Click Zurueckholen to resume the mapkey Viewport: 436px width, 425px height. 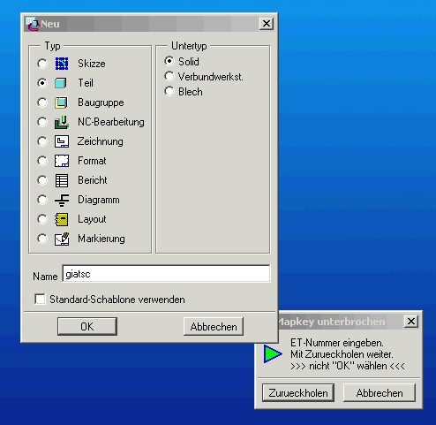(298, 392)
